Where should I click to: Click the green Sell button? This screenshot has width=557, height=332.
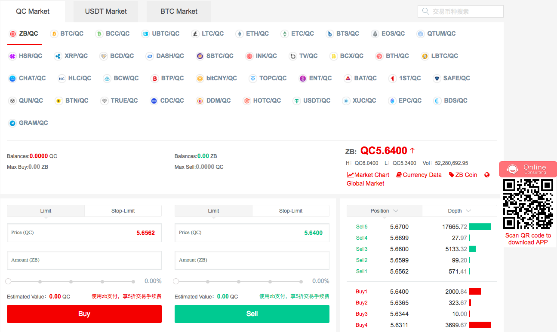[252, 314]
